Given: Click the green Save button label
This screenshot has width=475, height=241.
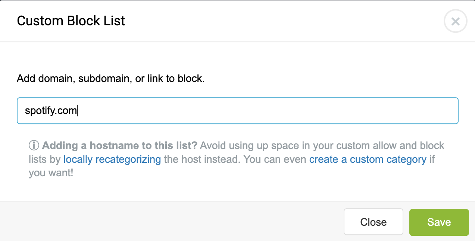Looking at the screenshot, I should click(439, 222).
